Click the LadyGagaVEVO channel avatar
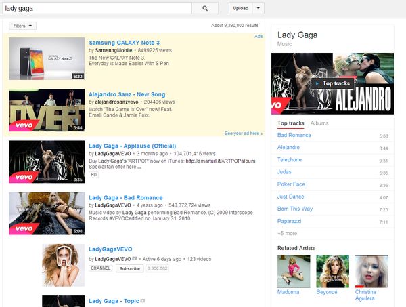406x307 pixels. 64,265
